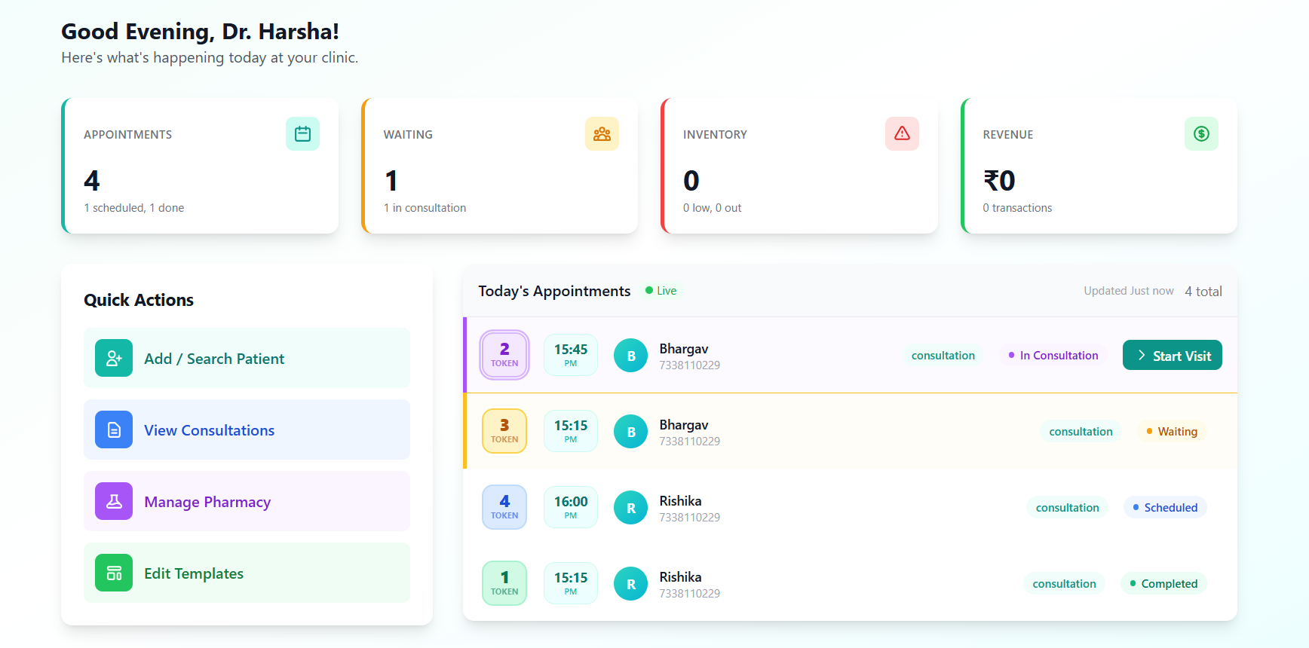Click the calendar icon in Appointments card

(x=302, y=134)
